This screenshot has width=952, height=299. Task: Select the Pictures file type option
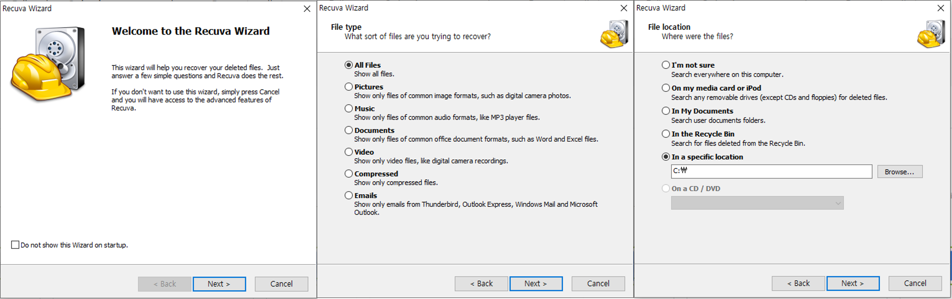[x=349, y=87]
